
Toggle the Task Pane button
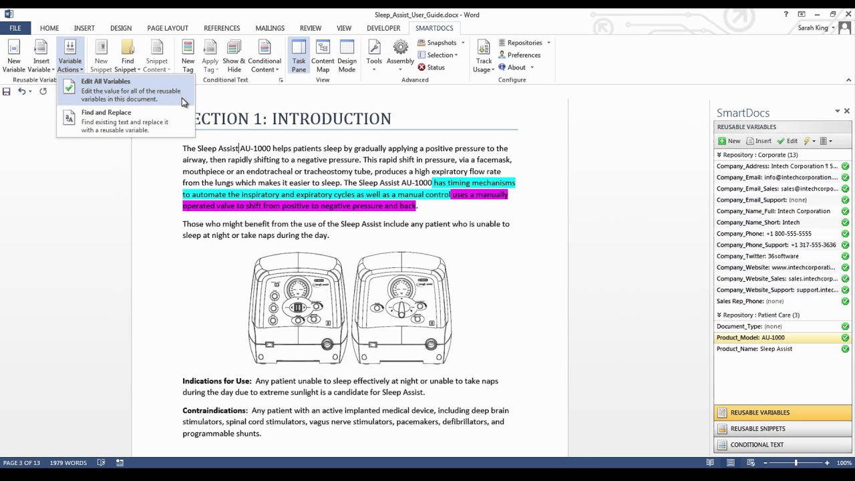pyautogui.click(x=299, y=56)
